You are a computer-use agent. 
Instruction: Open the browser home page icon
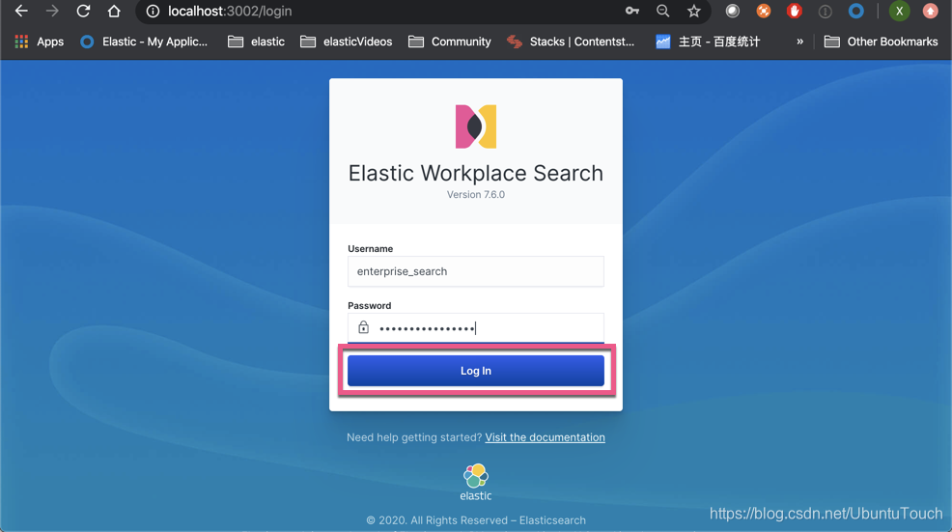pos(114,11)
